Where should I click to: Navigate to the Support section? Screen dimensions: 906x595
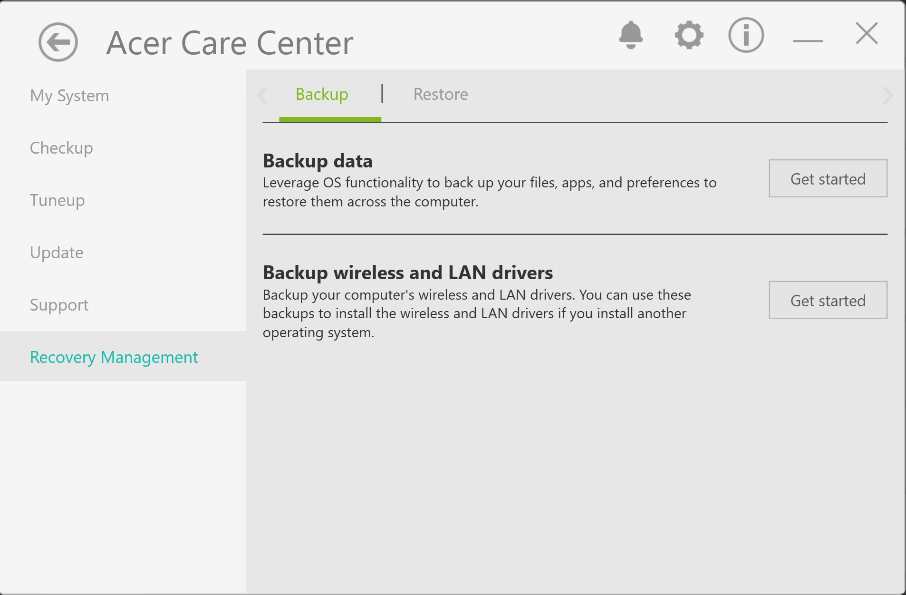(x=59, y=305)
